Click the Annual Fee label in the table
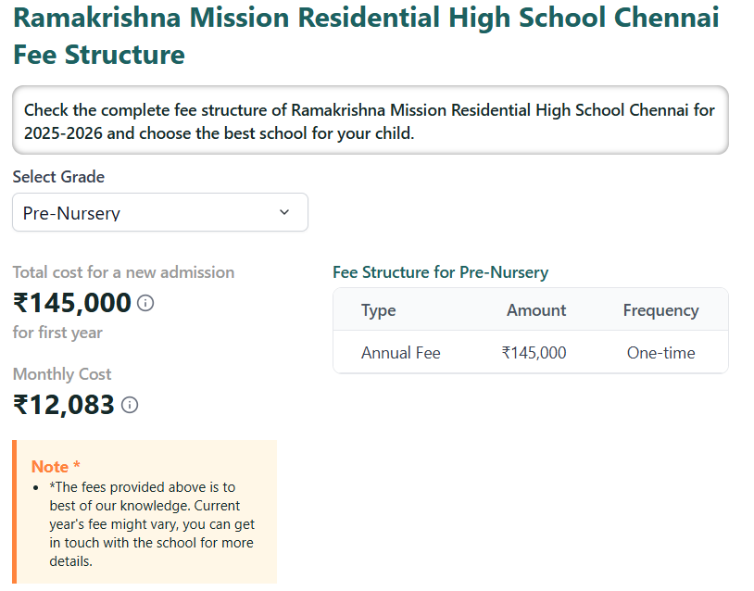 tap(400, 353)
